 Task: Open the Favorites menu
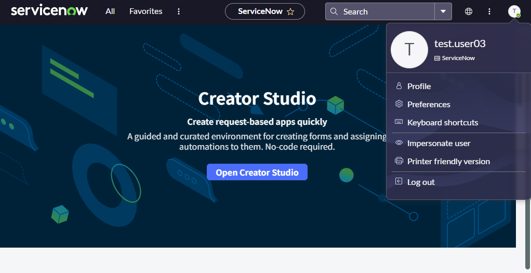[145, 11]
